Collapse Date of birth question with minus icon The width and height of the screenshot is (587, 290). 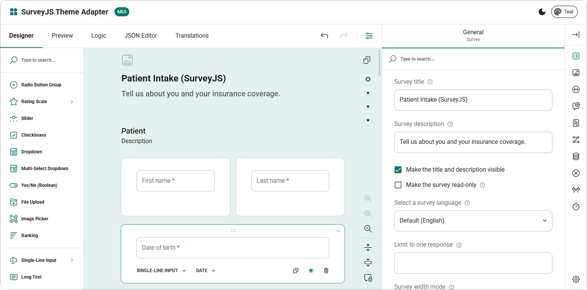coord(338,231)
